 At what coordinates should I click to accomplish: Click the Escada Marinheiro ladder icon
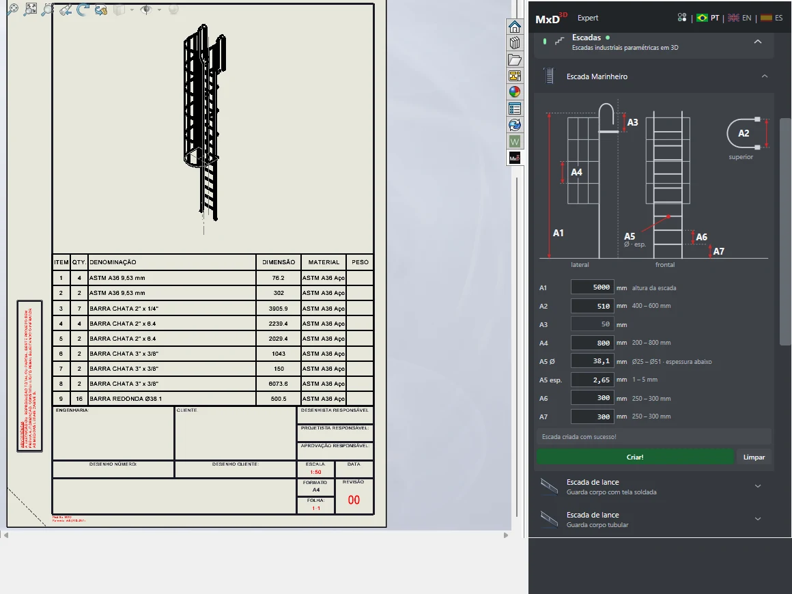tap(549, 76)
